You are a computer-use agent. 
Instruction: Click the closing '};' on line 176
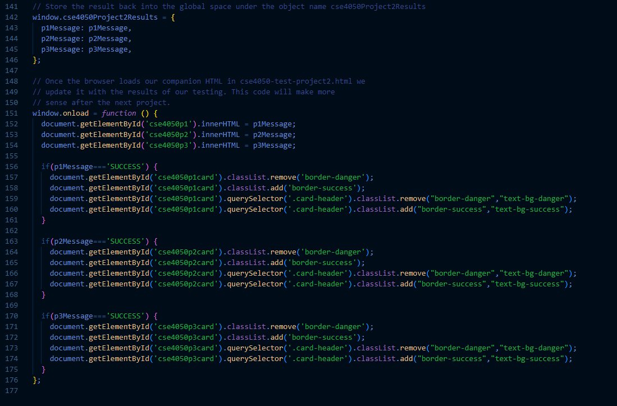click(x=36, y=380)
